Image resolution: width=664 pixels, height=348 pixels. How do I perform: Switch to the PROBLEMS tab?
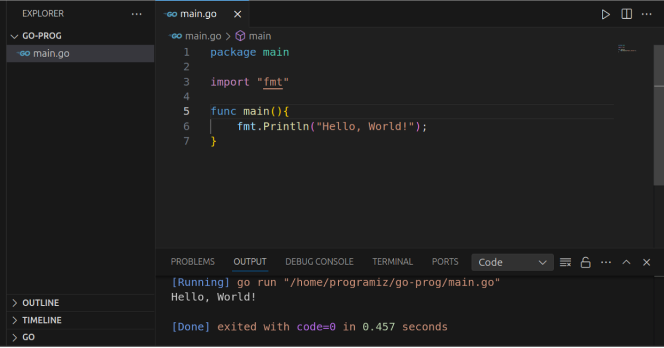coord(193,262)
